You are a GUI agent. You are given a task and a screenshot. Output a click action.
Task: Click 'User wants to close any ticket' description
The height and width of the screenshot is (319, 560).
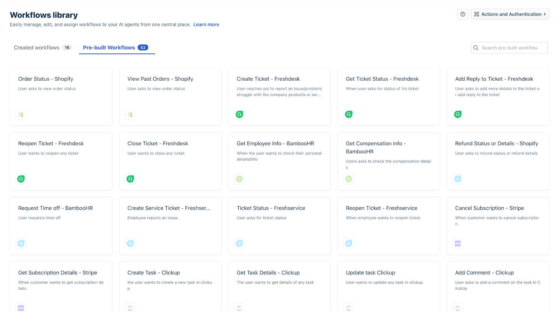pos(156,153)
